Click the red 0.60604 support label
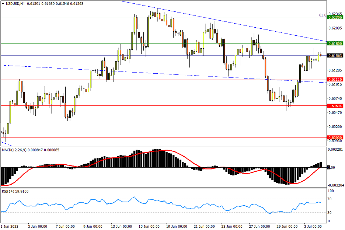 pyautogui.click(x=335, y=106)
